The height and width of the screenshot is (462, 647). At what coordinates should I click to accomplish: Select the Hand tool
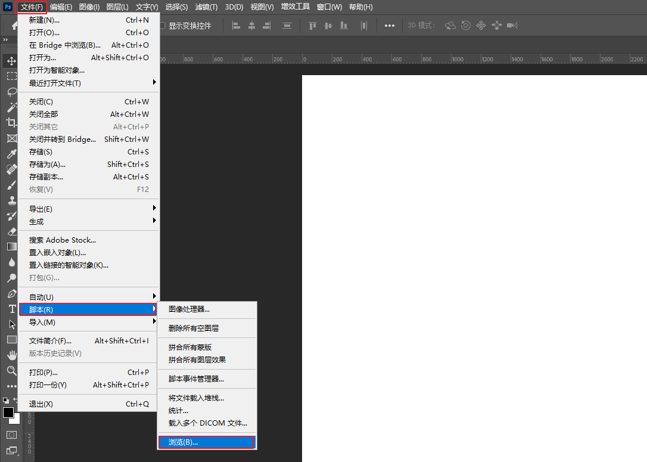pyautogui.click(x=11, y=355)
